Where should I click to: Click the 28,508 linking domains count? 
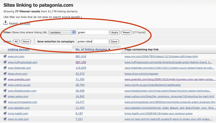[80, 91]
